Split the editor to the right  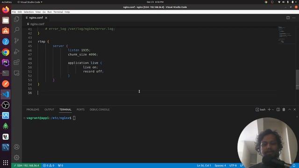pos(288,18)
